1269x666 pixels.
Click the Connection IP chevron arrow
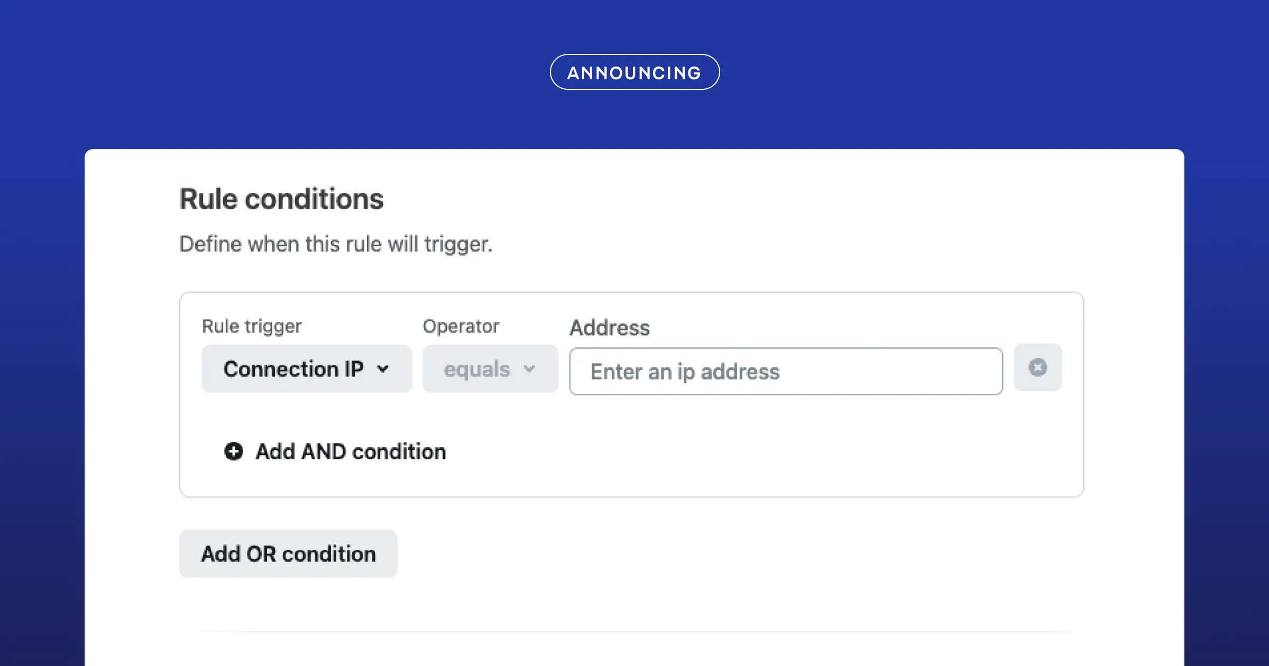point(383,369)
